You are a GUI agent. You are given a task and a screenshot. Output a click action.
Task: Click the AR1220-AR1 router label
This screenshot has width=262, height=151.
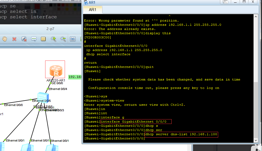56,80
